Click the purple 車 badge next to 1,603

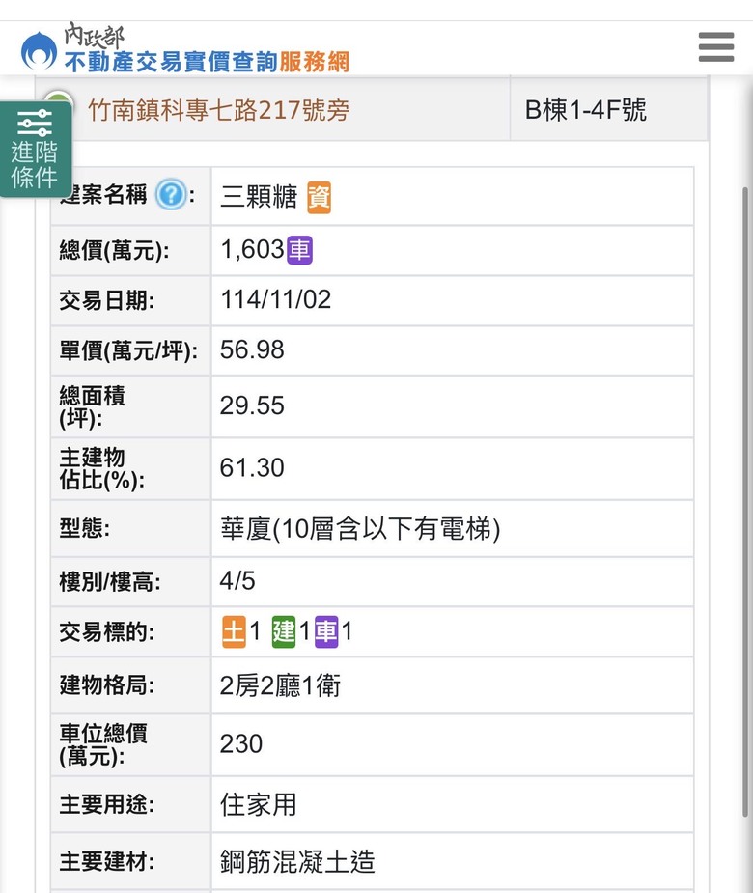click(x=299, y=250)
